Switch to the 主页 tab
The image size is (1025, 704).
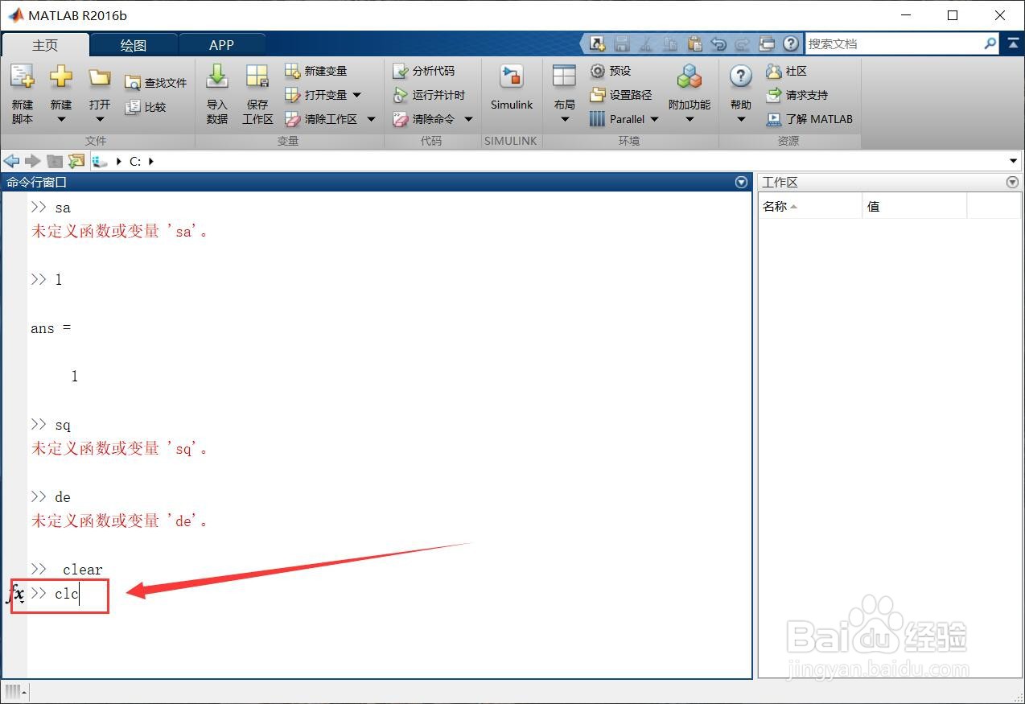pos(45,45)
